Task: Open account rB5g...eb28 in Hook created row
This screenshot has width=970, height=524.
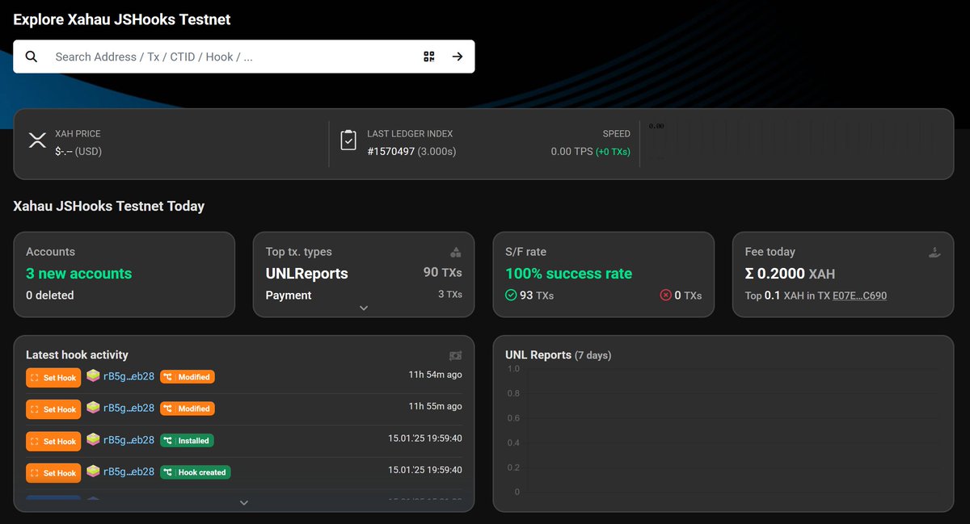Action: pos(129,472)
